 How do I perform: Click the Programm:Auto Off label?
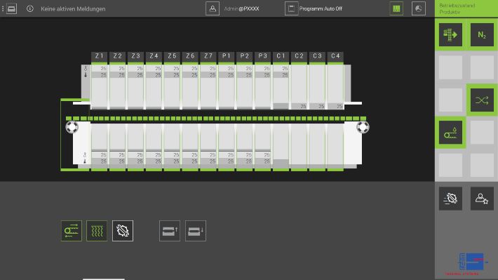point(321,9)
